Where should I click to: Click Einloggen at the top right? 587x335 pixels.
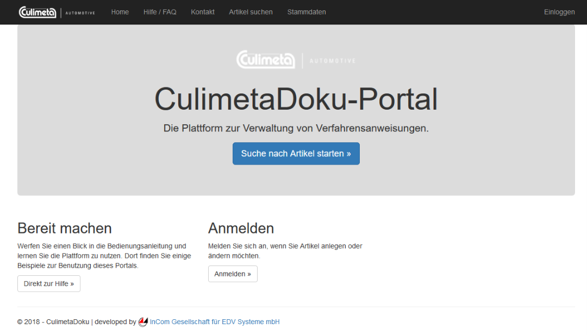(559, 12)
